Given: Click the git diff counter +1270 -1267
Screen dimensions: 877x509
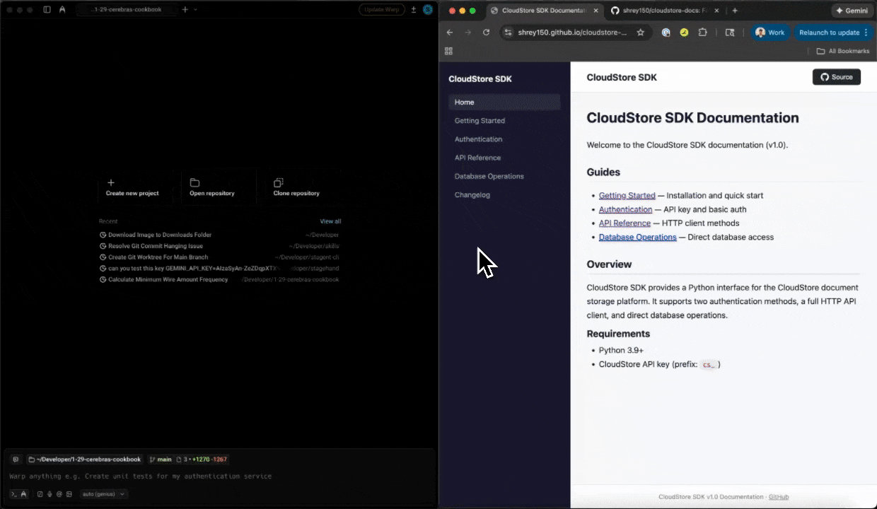Looking at the screenshot, I should point(210,459).
